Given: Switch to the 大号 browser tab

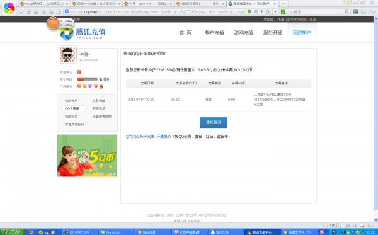Looking at the screenshot, I should [148, 4].
